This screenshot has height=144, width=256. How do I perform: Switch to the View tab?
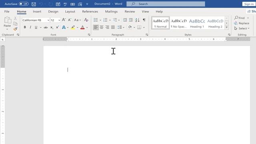click(145, 12)
